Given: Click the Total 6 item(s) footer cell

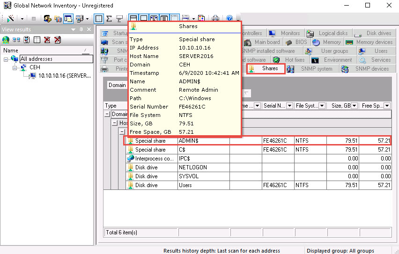Looking at the screenshot, I should tap(140, 232).
